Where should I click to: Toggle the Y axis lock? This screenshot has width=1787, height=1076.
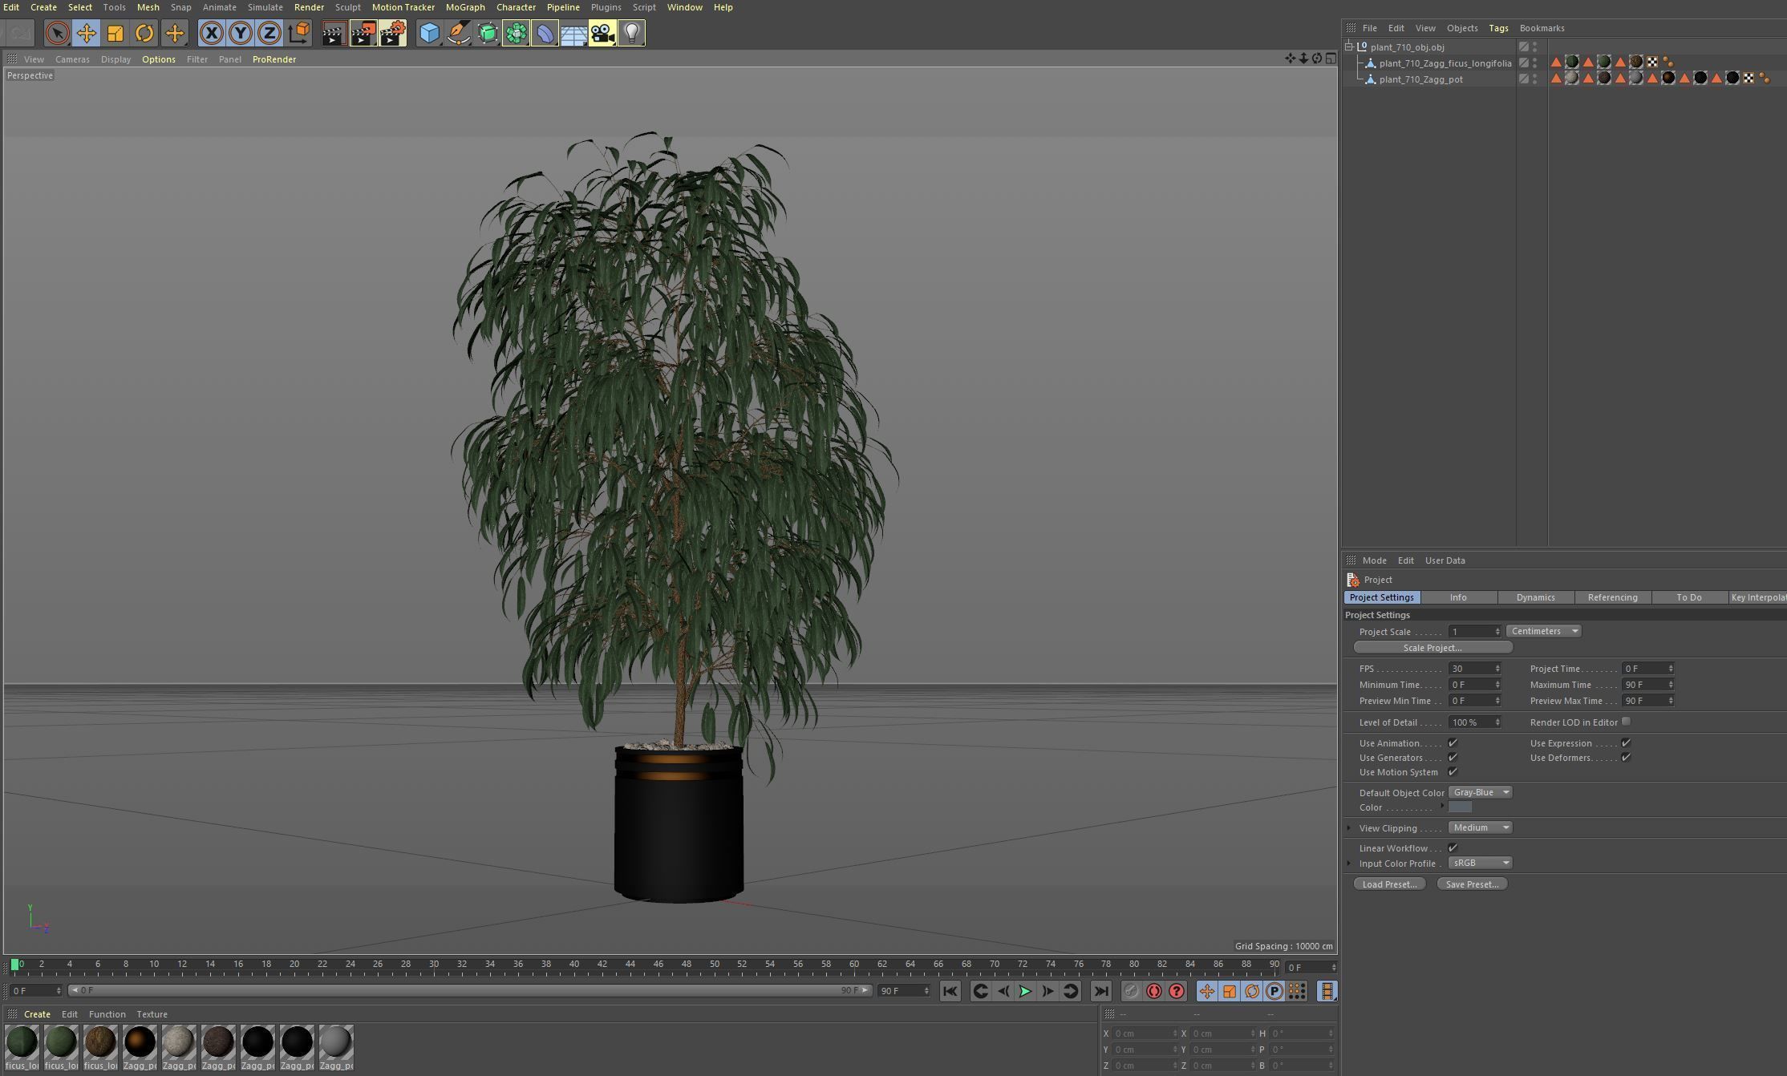coord(240,33)
